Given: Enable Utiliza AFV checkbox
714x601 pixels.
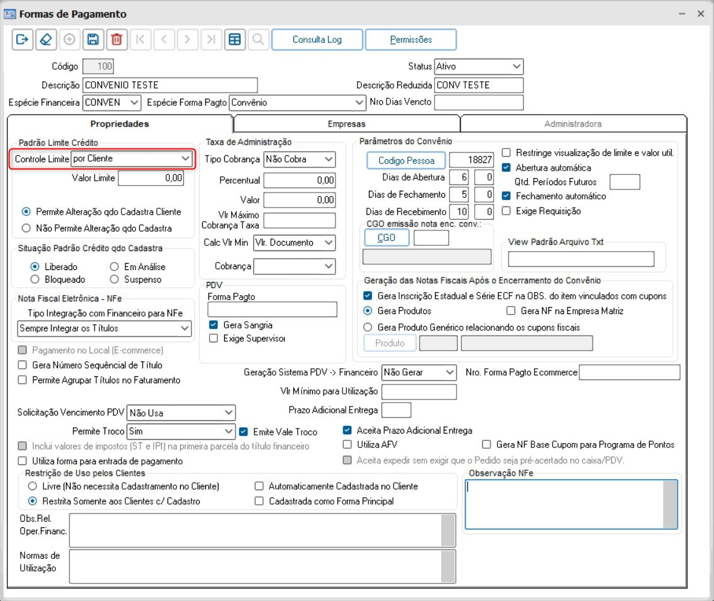Looking at the screenshot, I should pyautogui.click(x=347, y=444).
